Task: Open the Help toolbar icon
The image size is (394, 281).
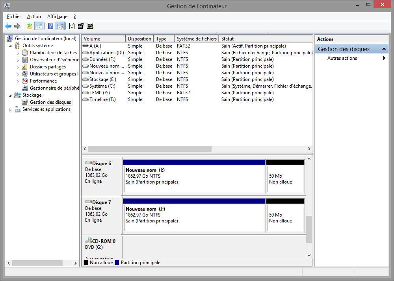Action: (x=50, y=26)
